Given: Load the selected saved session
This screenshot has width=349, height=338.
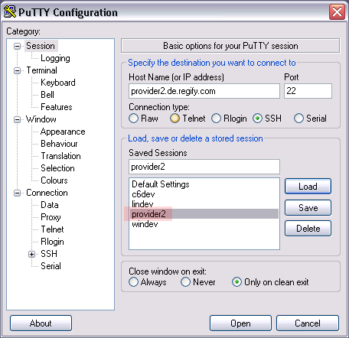Looking at the screenshot, I should [308, 187].
